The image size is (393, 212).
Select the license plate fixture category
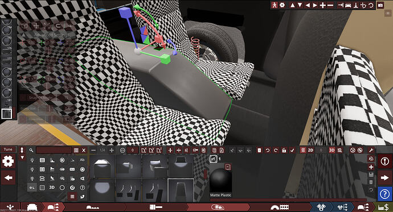[72, 169]
